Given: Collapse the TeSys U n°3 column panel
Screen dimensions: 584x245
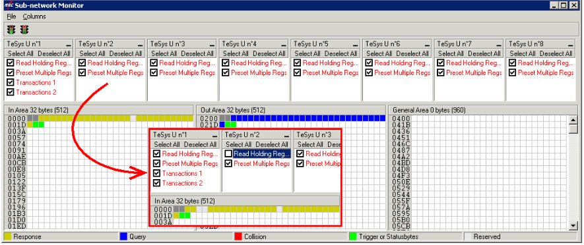Looking at the screenshot, I should (212, 44).
